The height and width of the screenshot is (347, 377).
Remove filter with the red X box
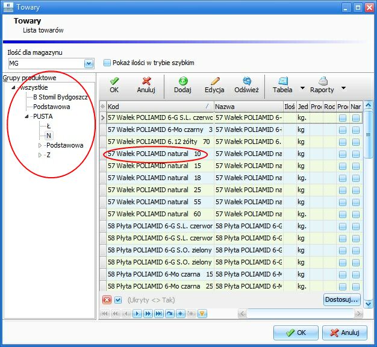(x=107, y=300)
